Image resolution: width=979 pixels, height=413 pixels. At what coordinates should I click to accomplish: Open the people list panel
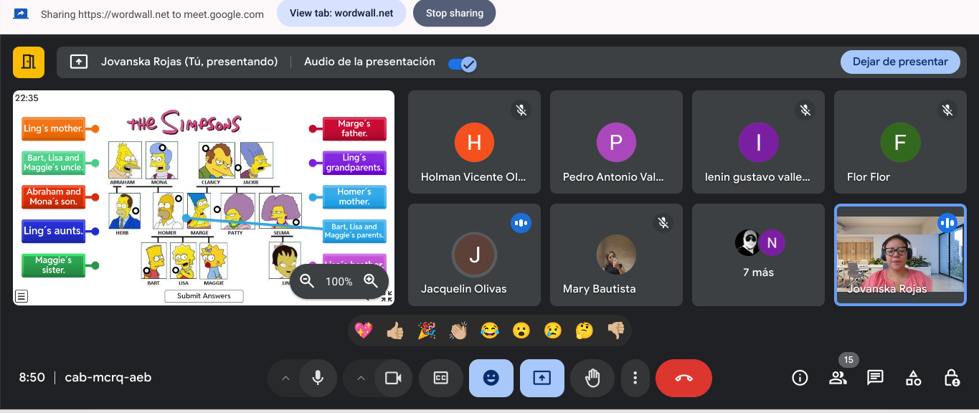(837, 378)
